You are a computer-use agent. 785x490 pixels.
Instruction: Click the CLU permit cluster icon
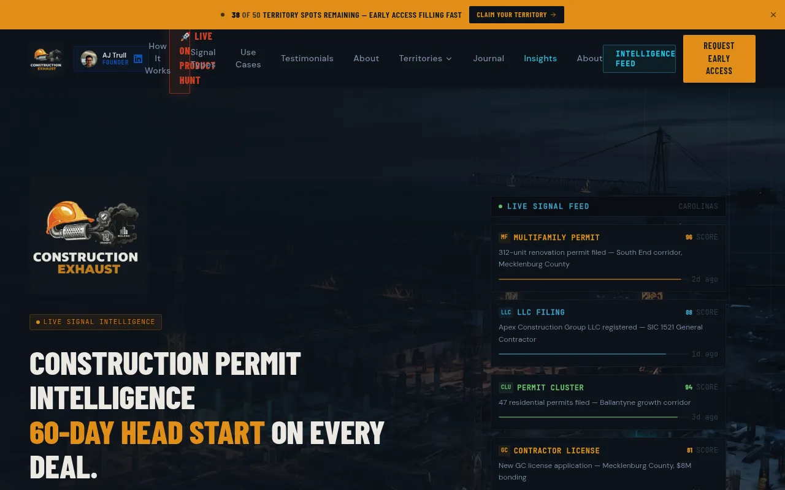pos(506,387)
